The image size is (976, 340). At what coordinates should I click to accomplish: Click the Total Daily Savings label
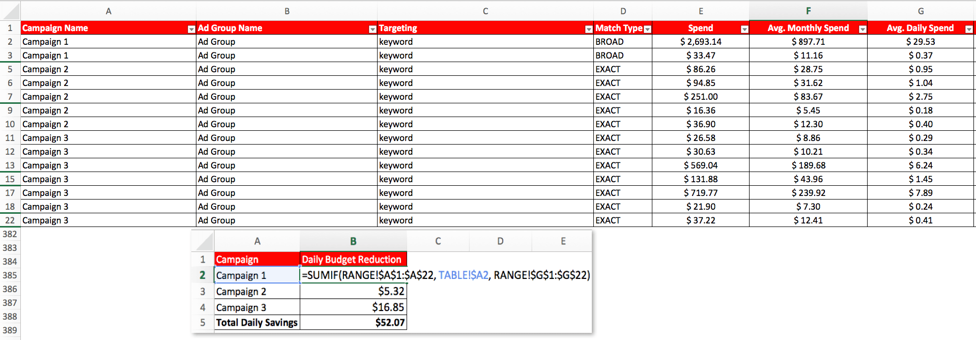pyautogui.click(x=257, y=323)
